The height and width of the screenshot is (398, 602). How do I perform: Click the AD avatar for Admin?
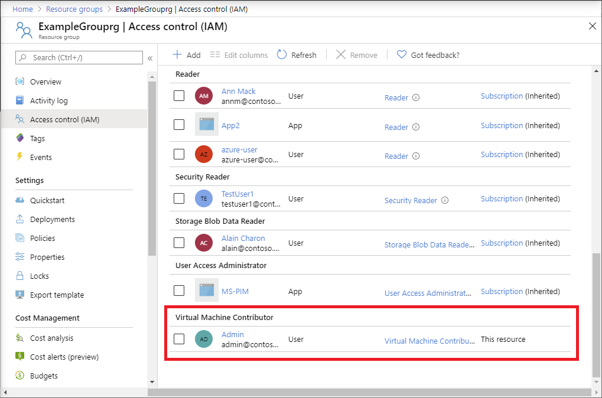pyautogui.click(x=204, y=339)
